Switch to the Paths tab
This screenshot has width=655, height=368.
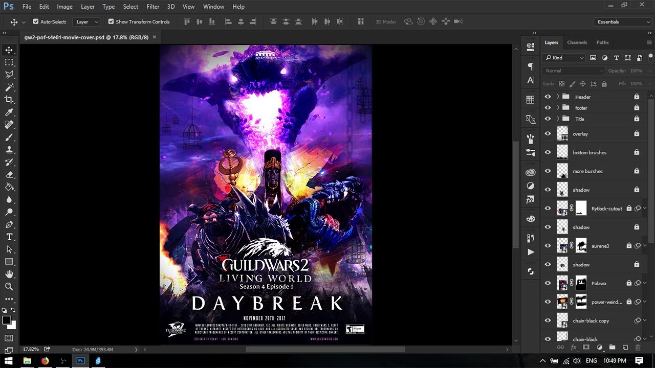pyautogui.click(x=602, y=42)
